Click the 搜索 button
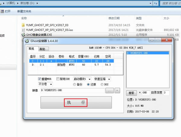Viewport: 181px width, 137px height. [132, 93]
